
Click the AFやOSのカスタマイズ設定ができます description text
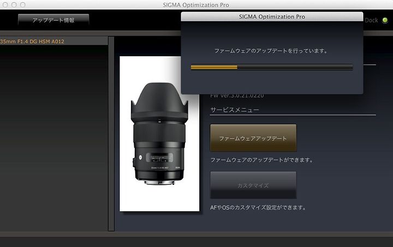[x=258, y=207]
